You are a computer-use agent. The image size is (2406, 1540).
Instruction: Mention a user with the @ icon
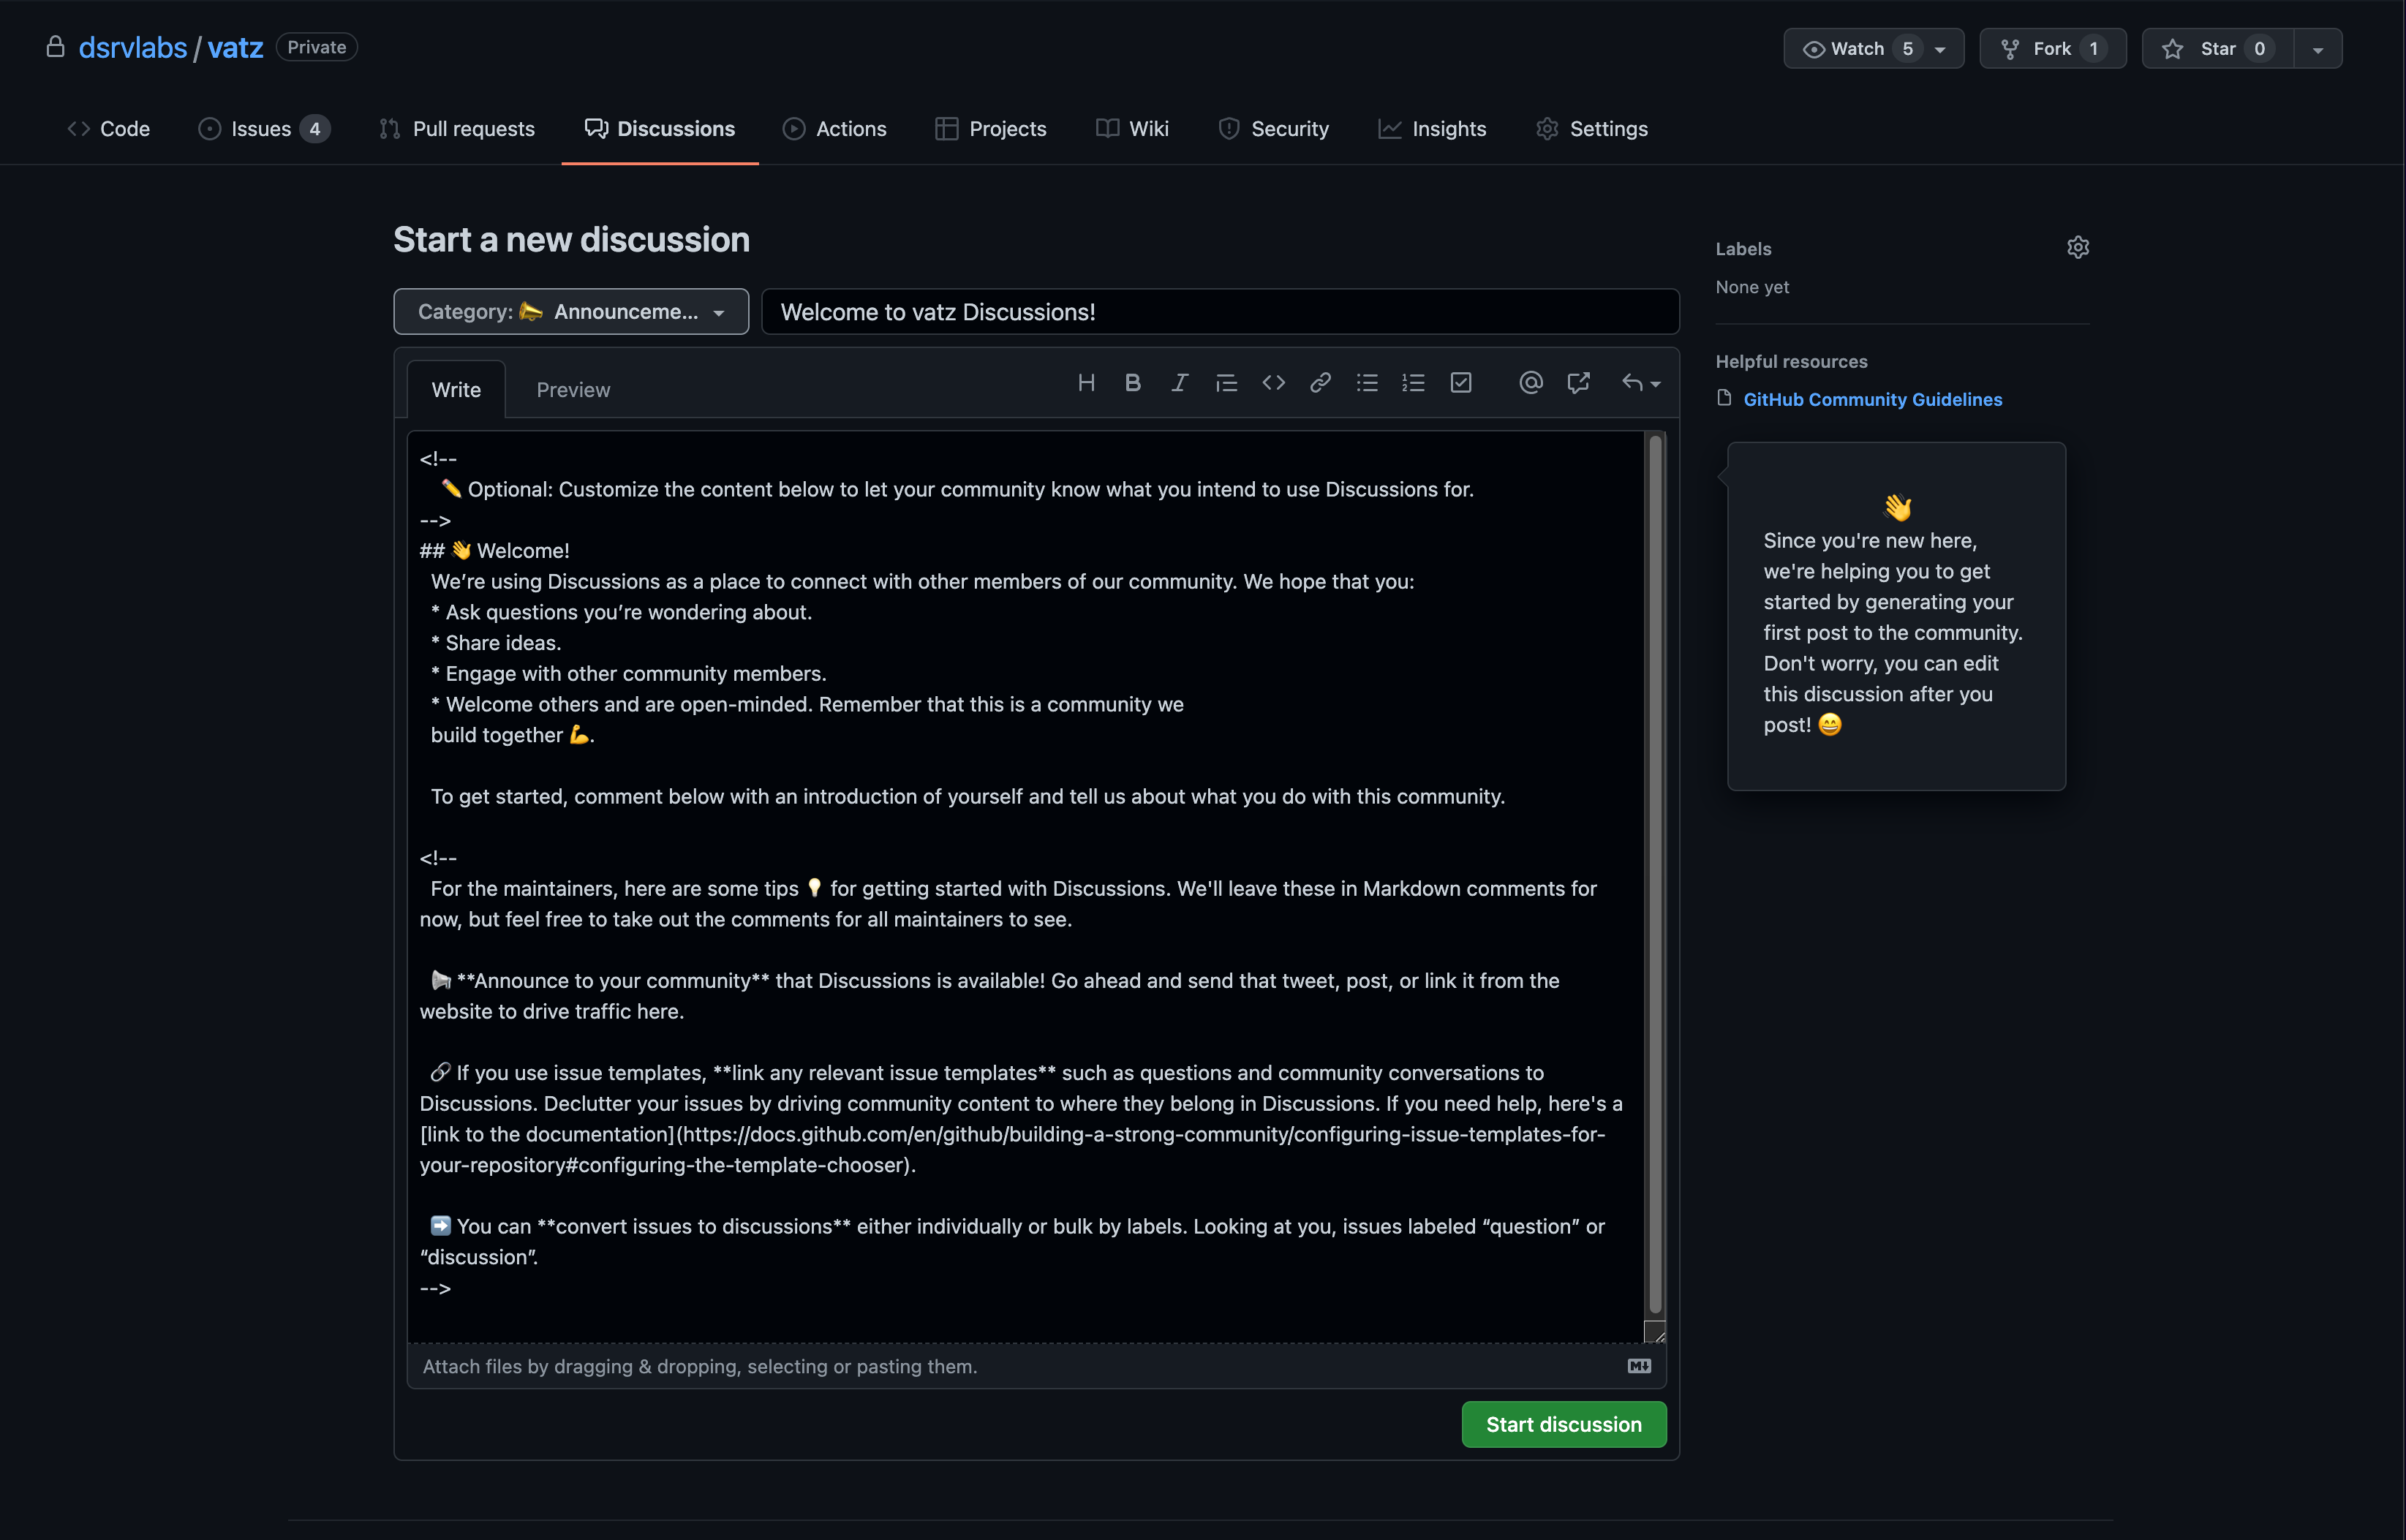pyautogui.click(x=1530, y=382)
